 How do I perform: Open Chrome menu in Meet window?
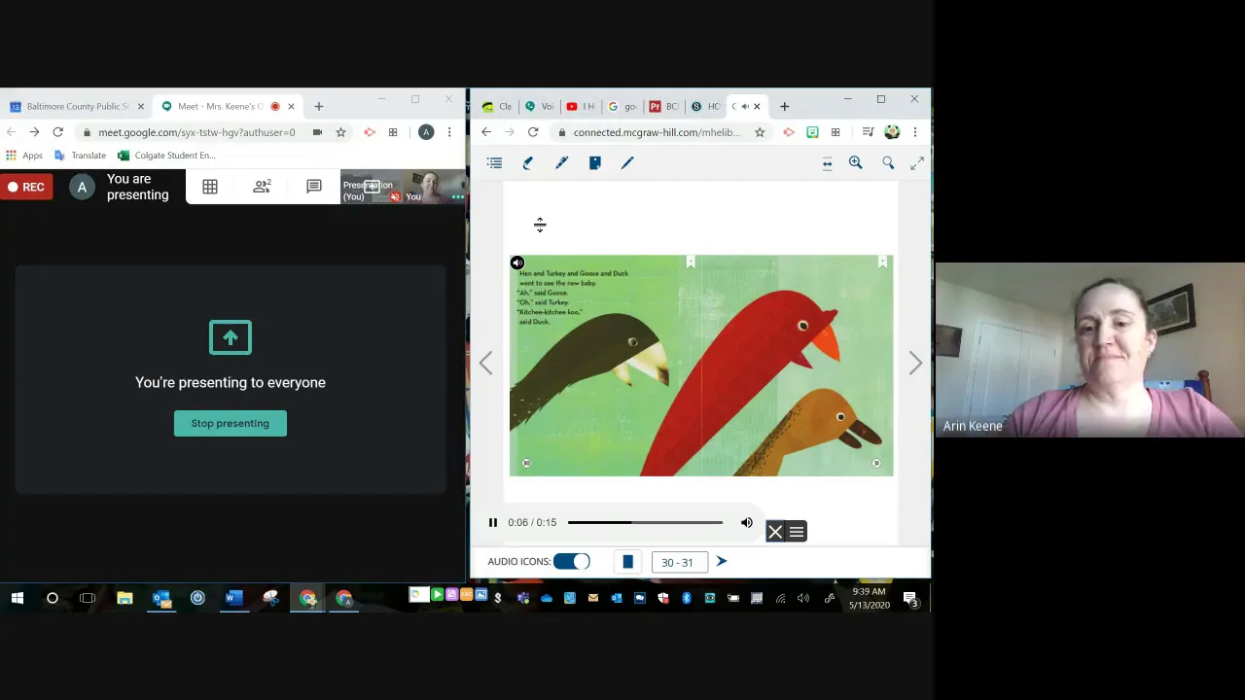449,132
